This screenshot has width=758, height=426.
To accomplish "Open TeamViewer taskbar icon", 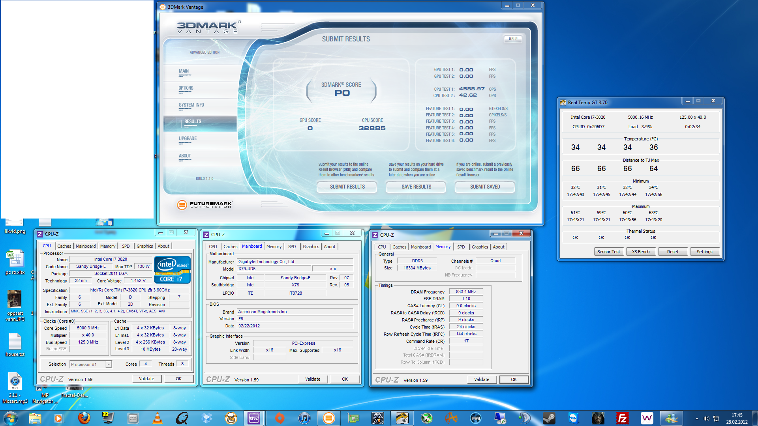I will click(x=573, y=418).
